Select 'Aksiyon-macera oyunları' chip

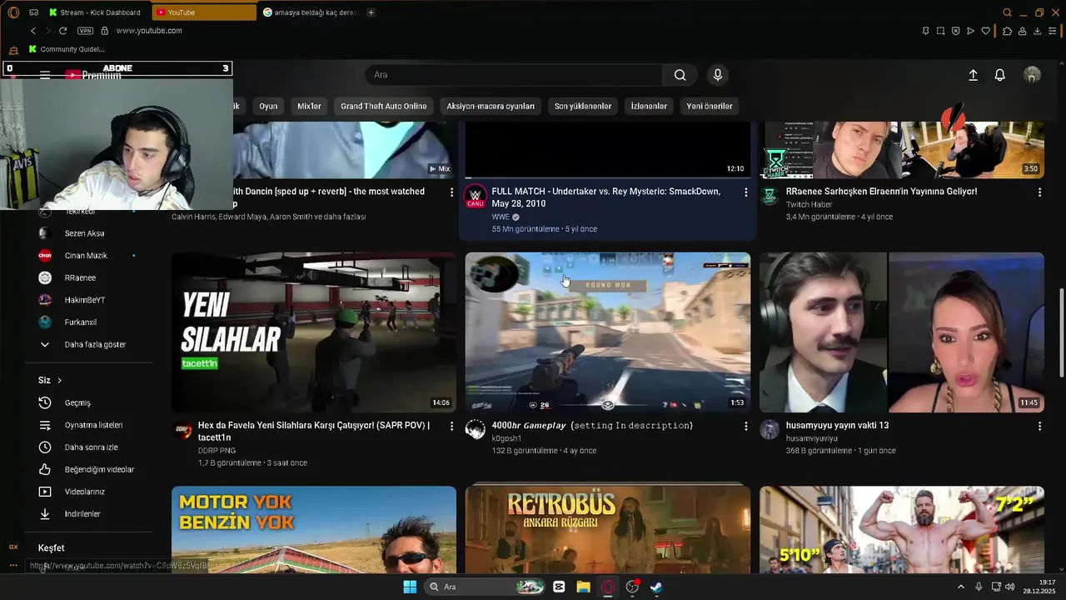pos(491,106)
